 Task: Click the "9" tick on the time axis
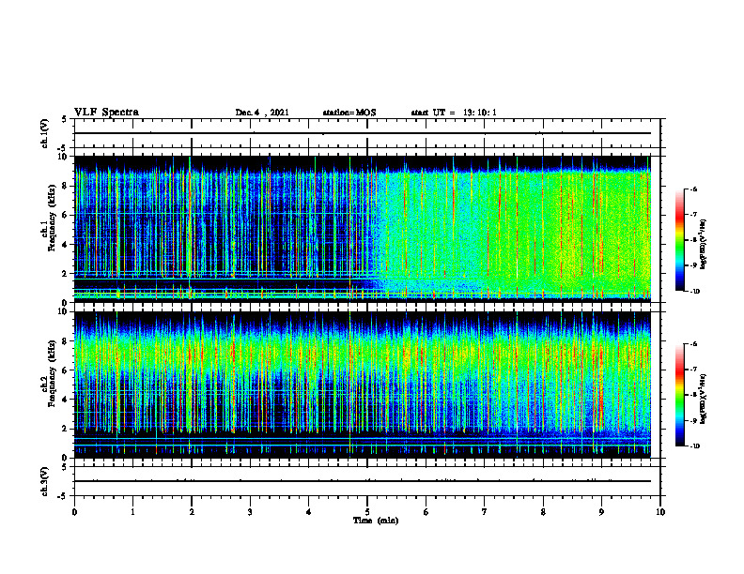(x=601, y=512)
